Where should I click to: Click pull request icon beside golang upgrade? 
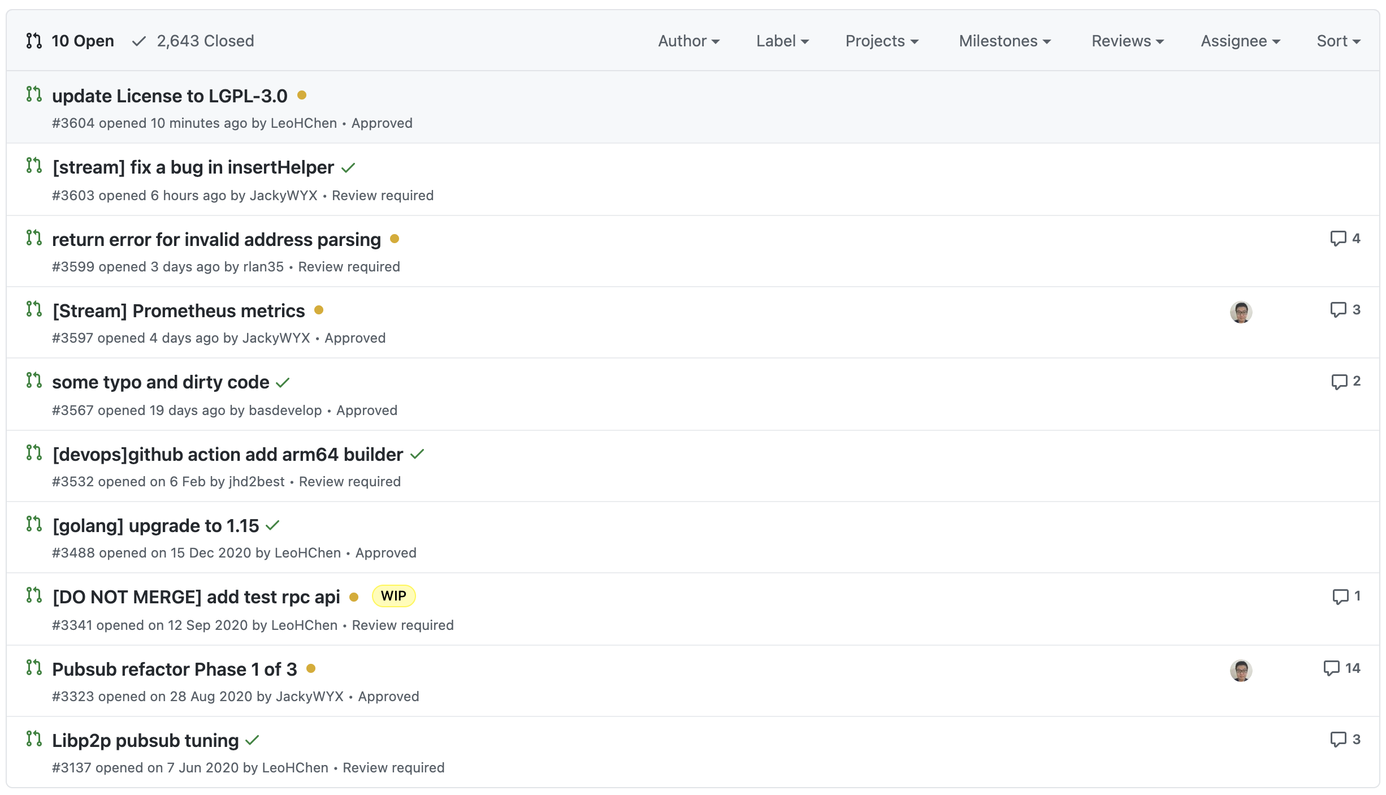[34, 524]
